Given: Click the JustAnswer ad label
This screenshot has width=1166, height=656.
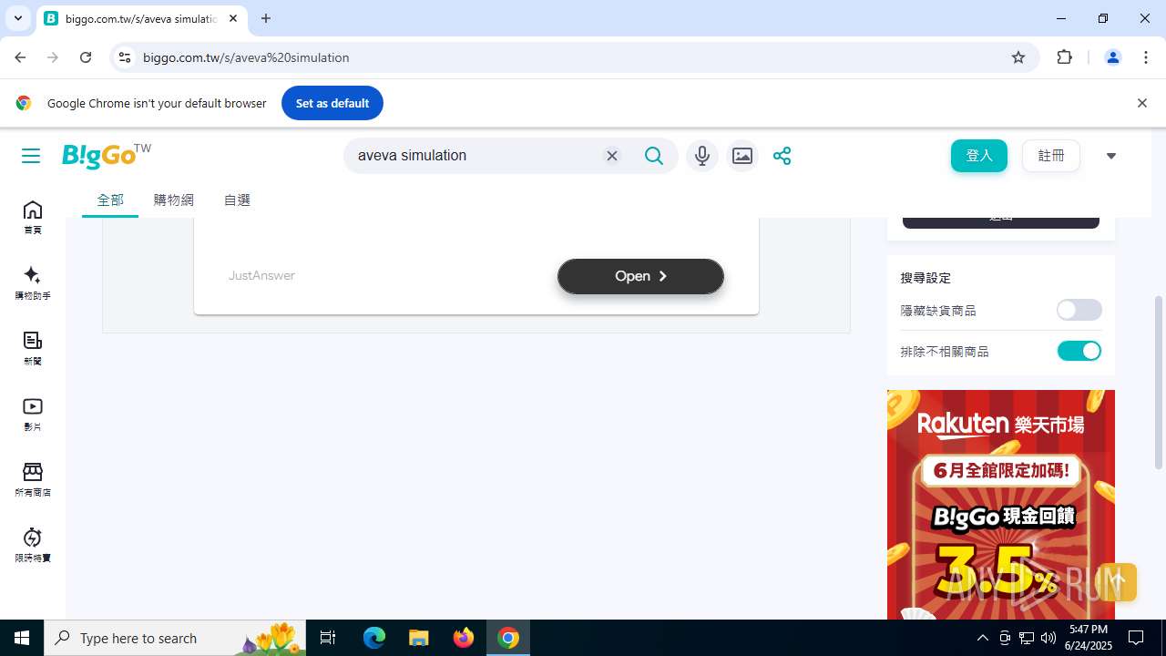Looking at the screenshot, I should [261, 275].
